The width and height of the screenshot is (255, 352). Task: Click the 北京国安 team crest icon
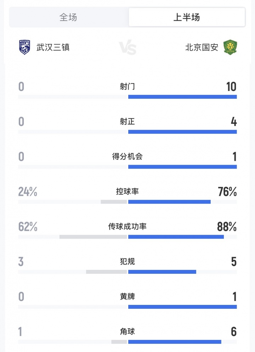tap(230, 47)
